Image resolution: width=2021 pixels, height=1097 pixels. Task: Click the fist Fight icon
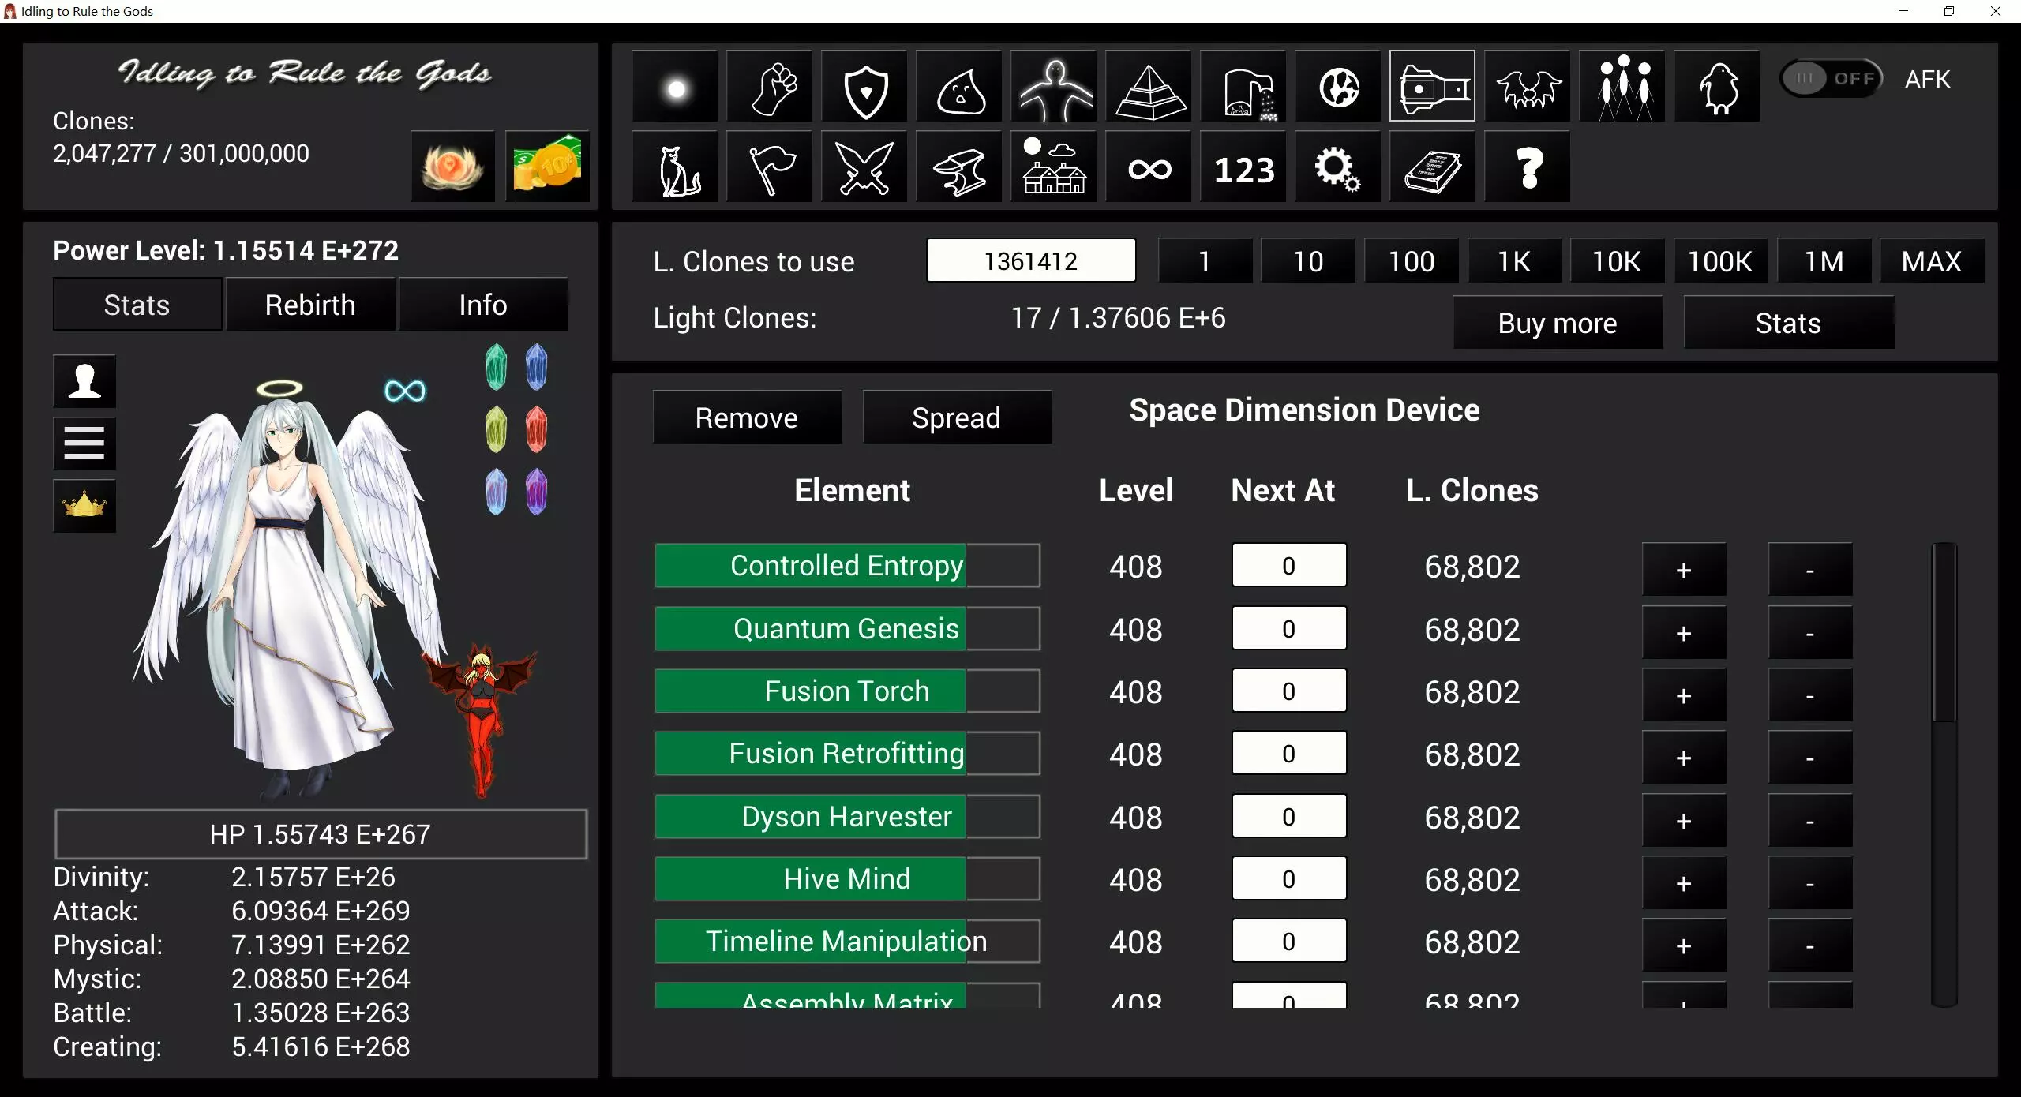770,87
